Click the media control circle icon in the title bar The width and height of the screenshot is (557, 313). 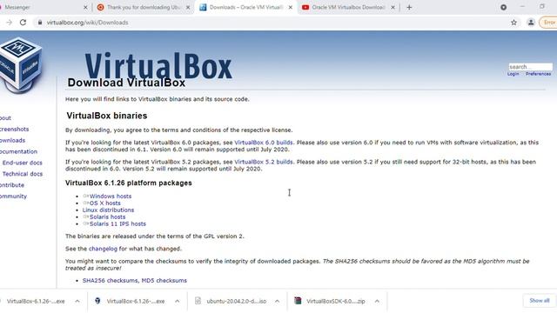503,7
